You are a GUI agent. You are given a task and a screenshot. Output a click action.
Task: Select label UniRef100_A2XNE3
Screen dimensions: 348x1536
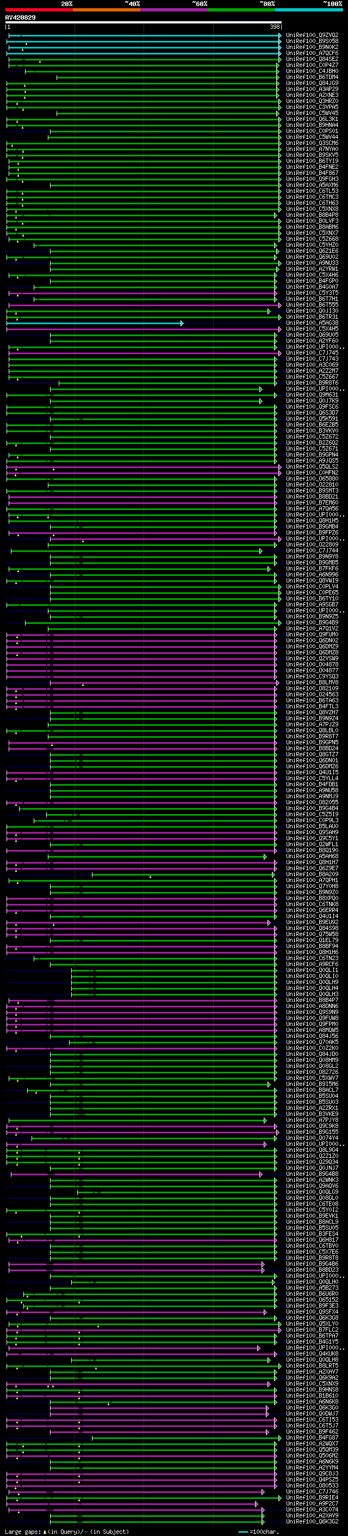pos(312,95)
